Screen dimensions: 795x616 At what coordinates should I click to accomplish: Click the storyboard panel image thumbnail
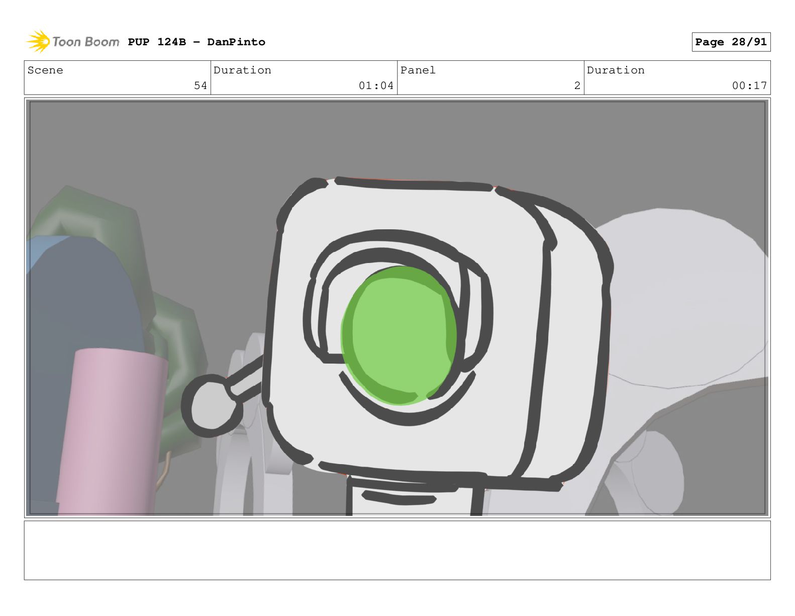point(397,308)
